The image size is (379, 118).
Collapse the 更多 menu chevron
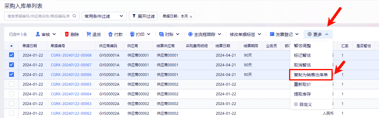click(x=327, y=34)
